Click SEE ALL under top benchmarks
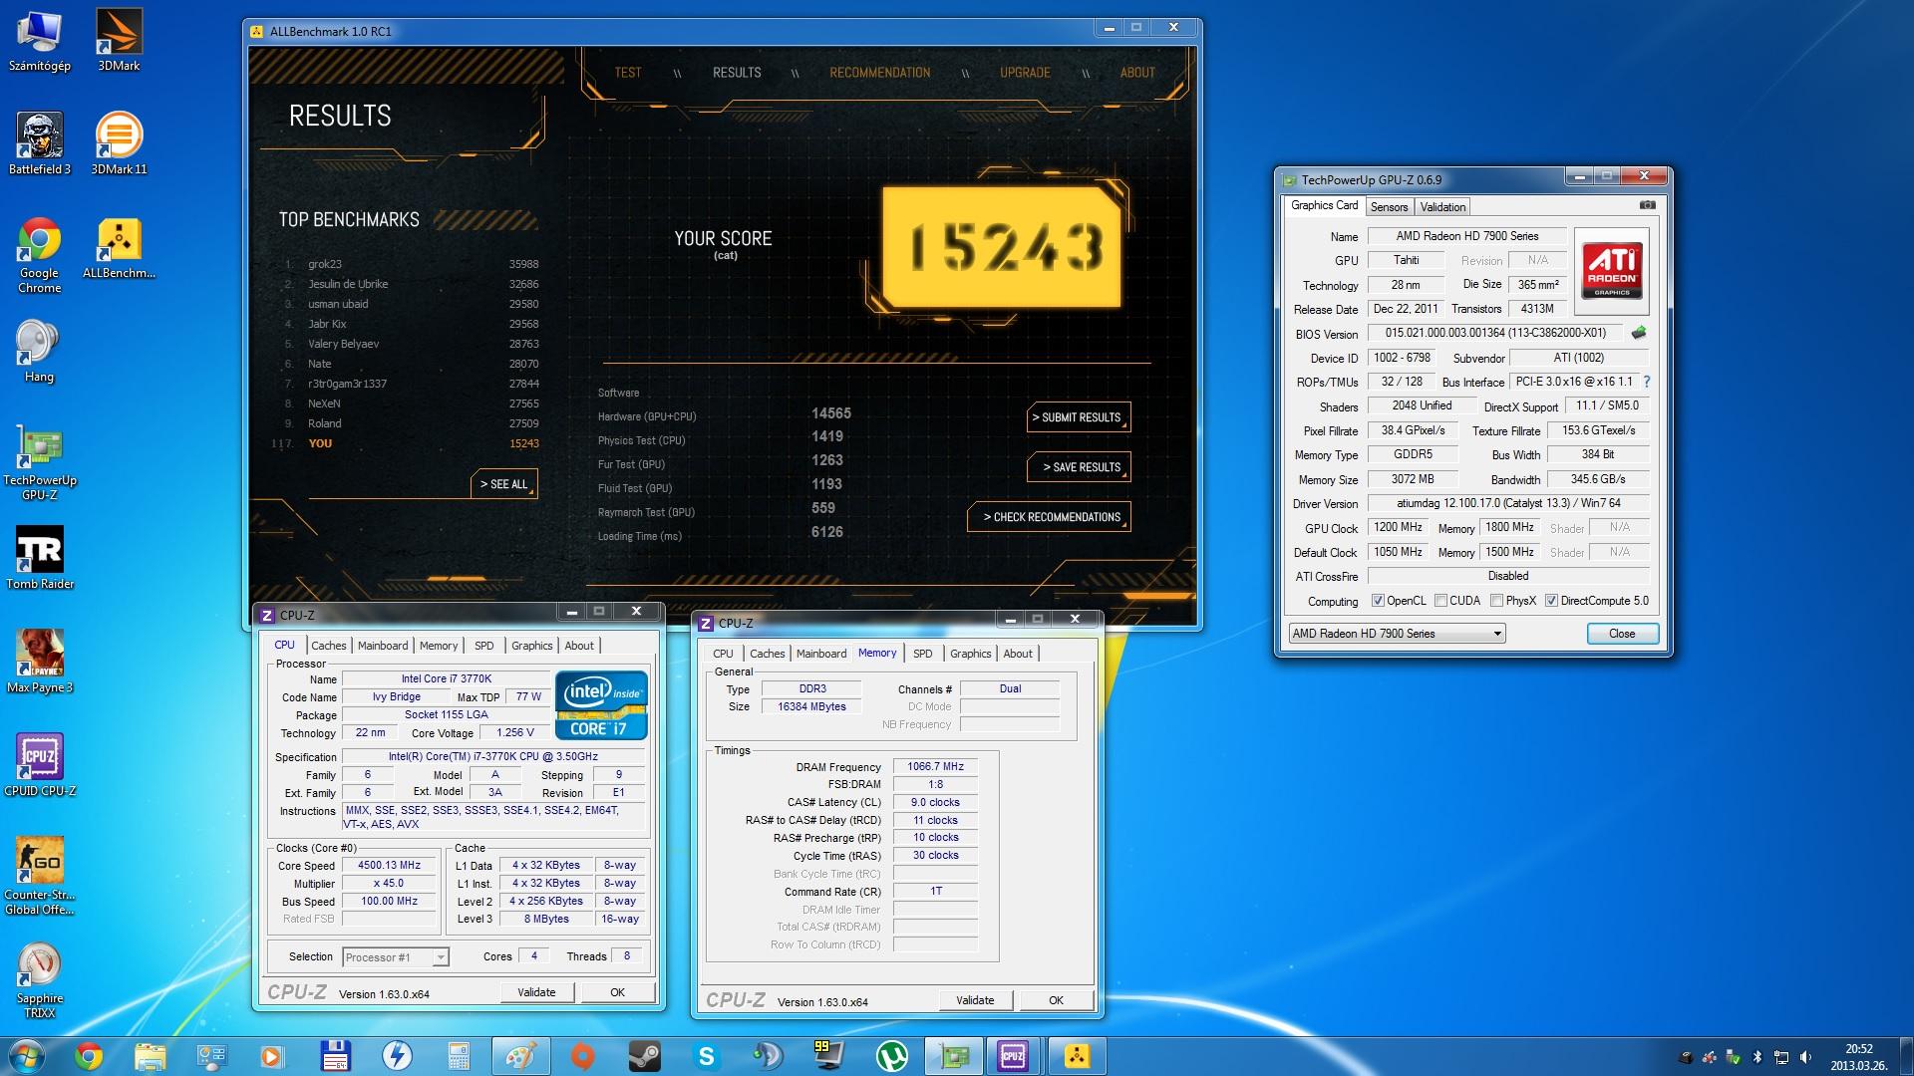The width and height of the screenshot is (1914, 1076). (503, 484)
